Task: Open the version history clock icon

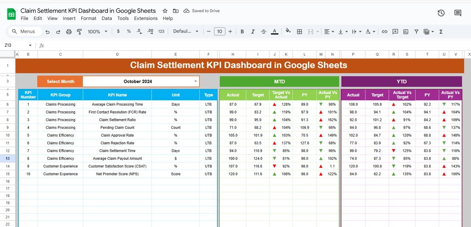Action: (441, 13)
